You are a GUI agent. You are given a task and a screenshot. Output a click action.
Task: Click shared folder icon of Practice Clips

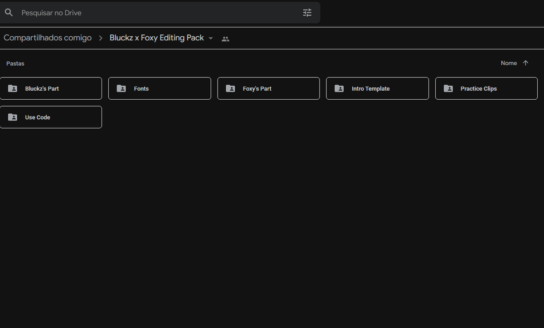coord(448,88)
